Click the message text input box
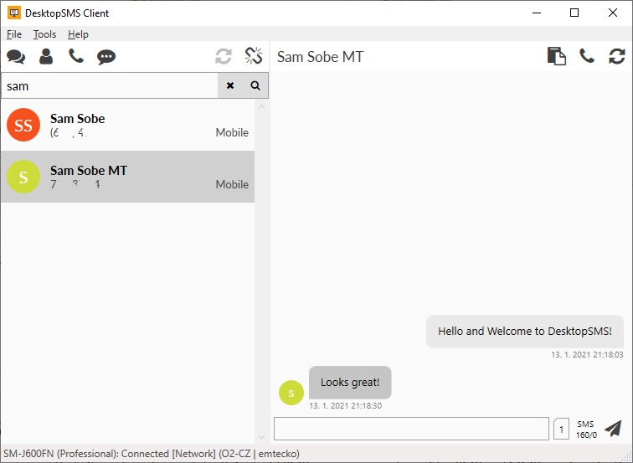The image size is (633, 463). tap(411, 429)
